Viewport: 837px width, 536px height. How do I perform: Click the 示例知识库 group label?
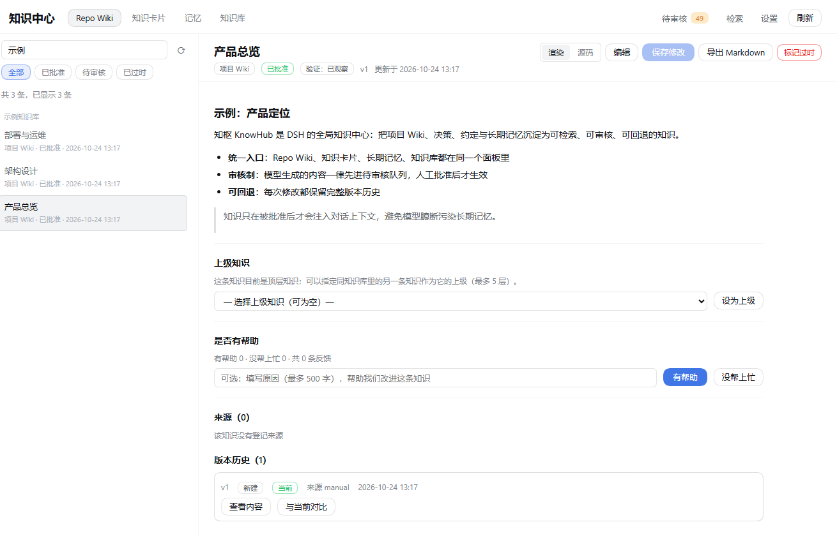pos(22,117)
